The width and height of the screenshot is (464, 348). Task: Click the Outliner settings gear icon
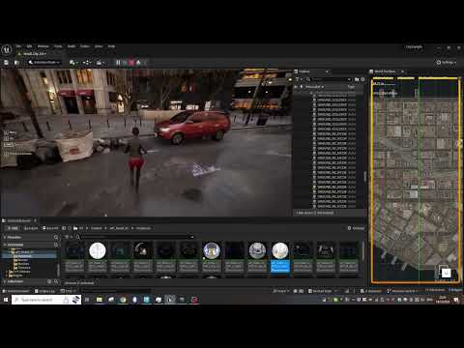pyautogui.click(x=362, y=79)
